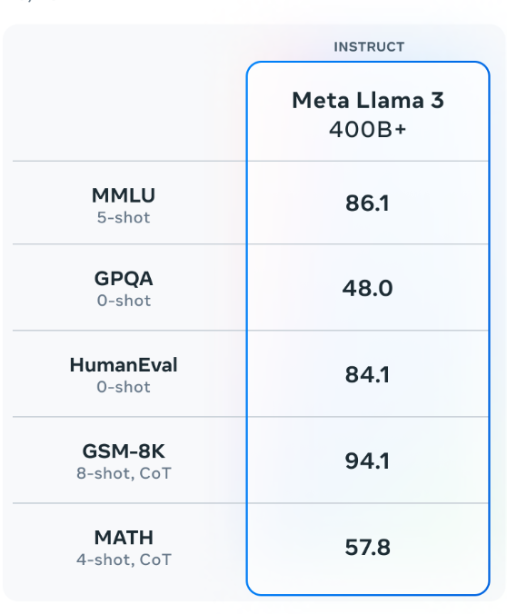Image resolution: width=507 pixels, height=614 pixels.
Task: Select the MMLU score 86.1
Action: pos(367,203)
